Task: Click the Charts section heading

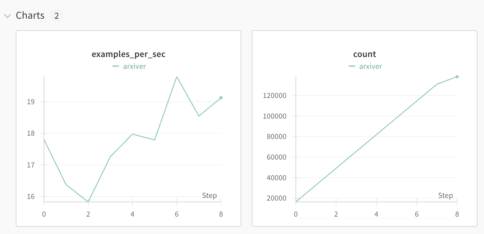Action: 30,15
